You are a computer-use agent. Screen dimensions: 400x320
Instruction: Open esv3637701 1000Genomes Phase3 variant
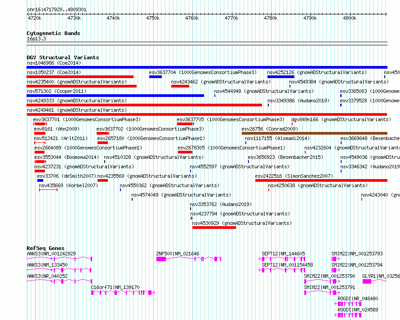[87, 119]
